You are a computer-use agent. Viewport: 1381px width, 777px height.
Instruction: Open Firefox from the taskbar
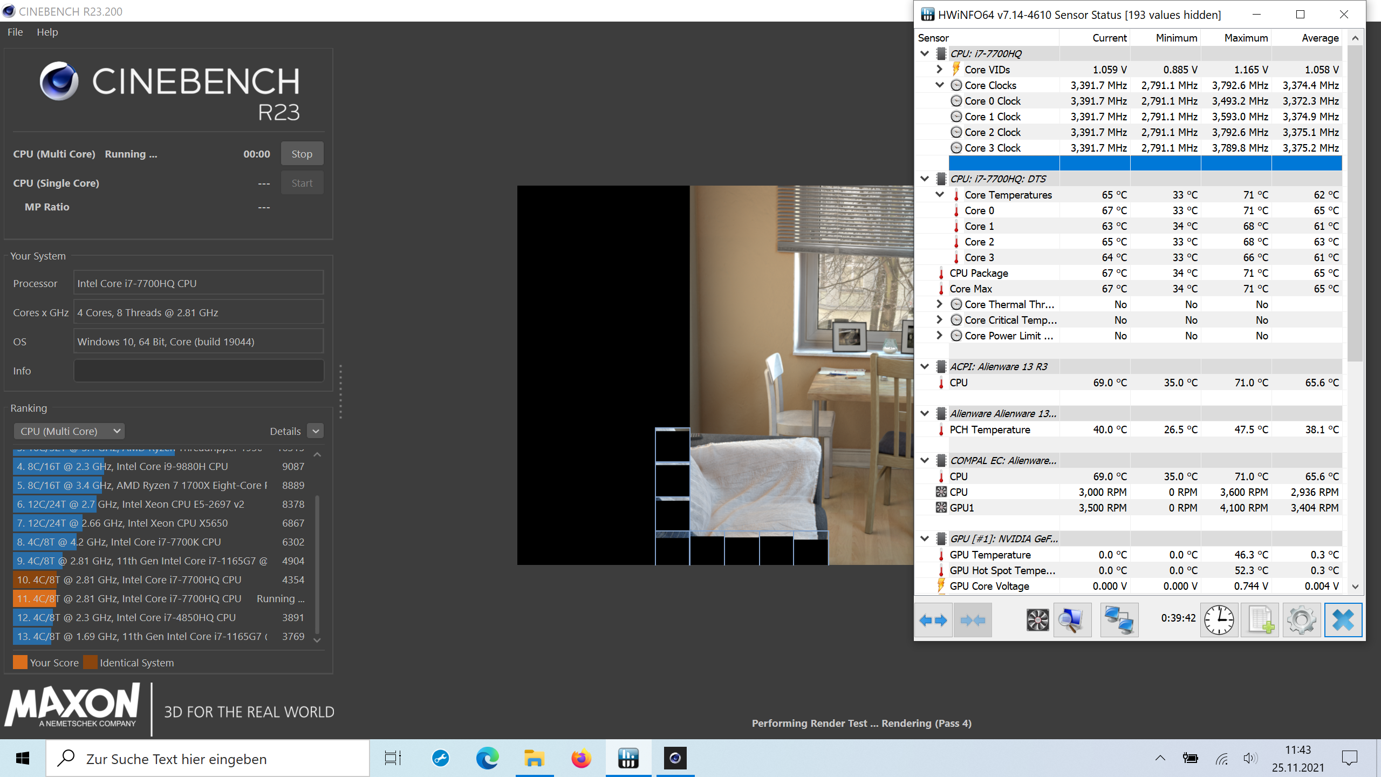coord(581,759)
